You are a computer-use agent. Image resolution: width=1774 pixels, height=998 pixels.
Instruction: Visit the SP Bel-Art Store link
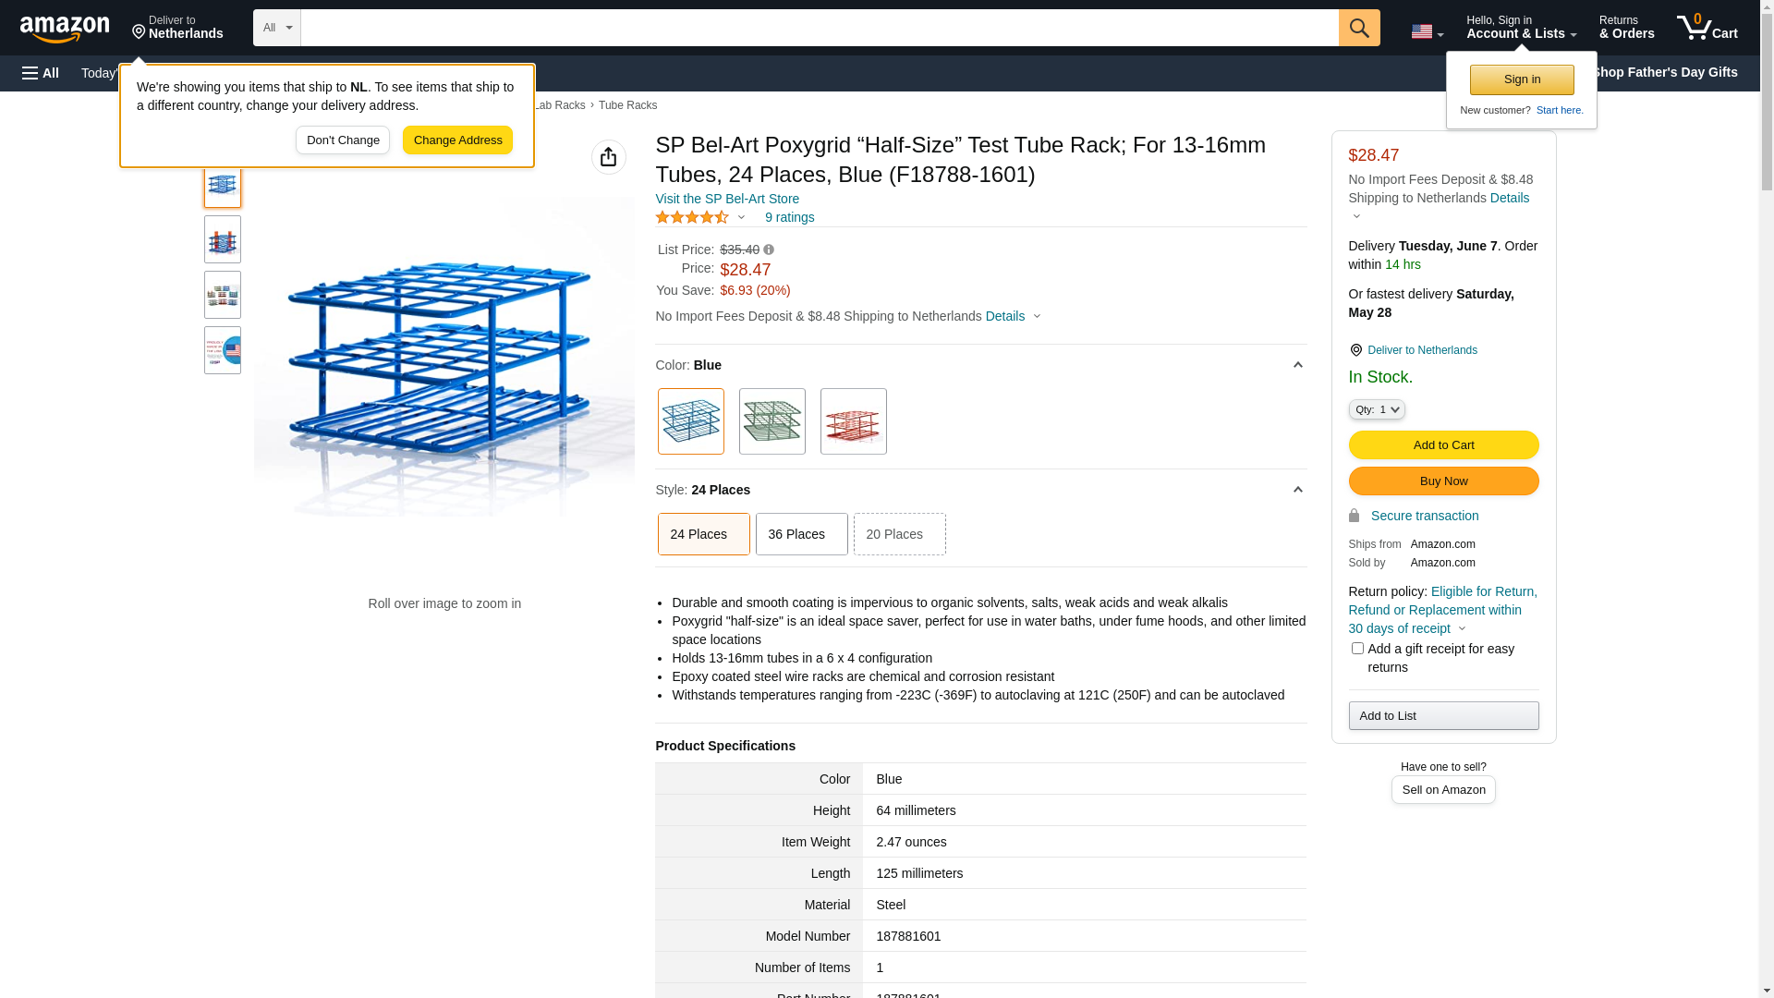pos(727,199)
